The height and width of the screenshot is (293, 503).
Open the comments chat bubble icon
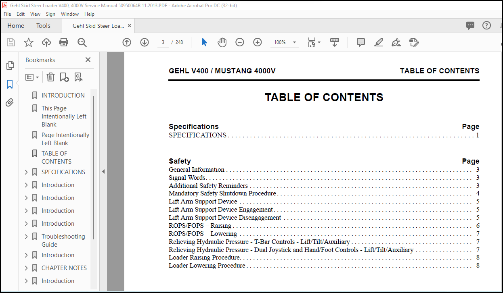tap(470, 26)
